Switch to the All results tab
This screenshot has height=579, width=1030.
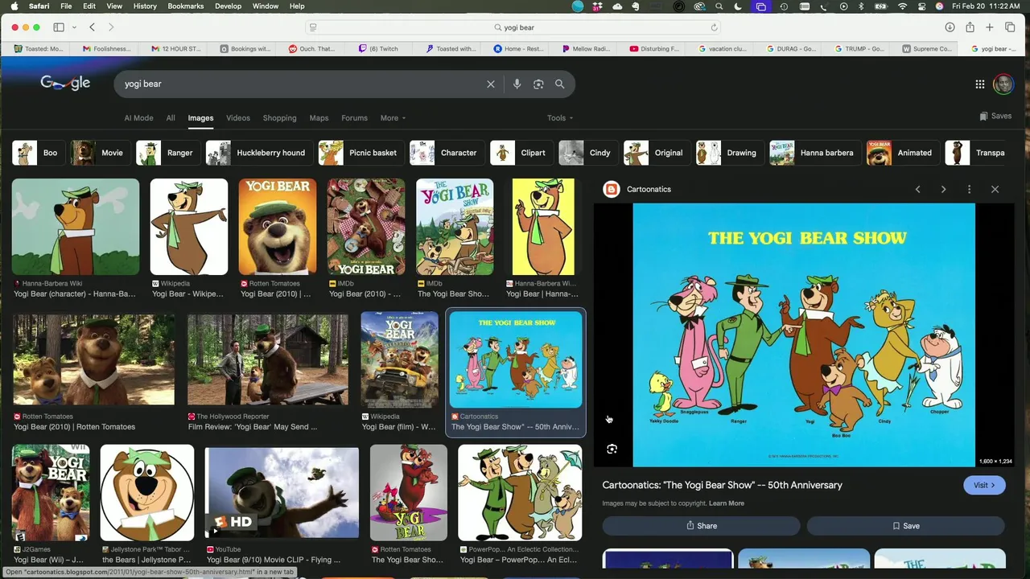(x=171, y=118)
